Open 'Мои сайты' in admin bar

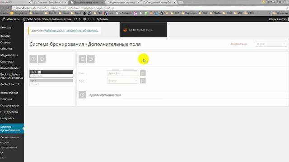click(11, 19)
